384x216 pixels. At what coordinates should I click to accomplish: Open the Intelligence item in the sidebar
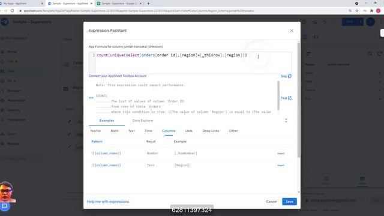click(x=16, y=120)
